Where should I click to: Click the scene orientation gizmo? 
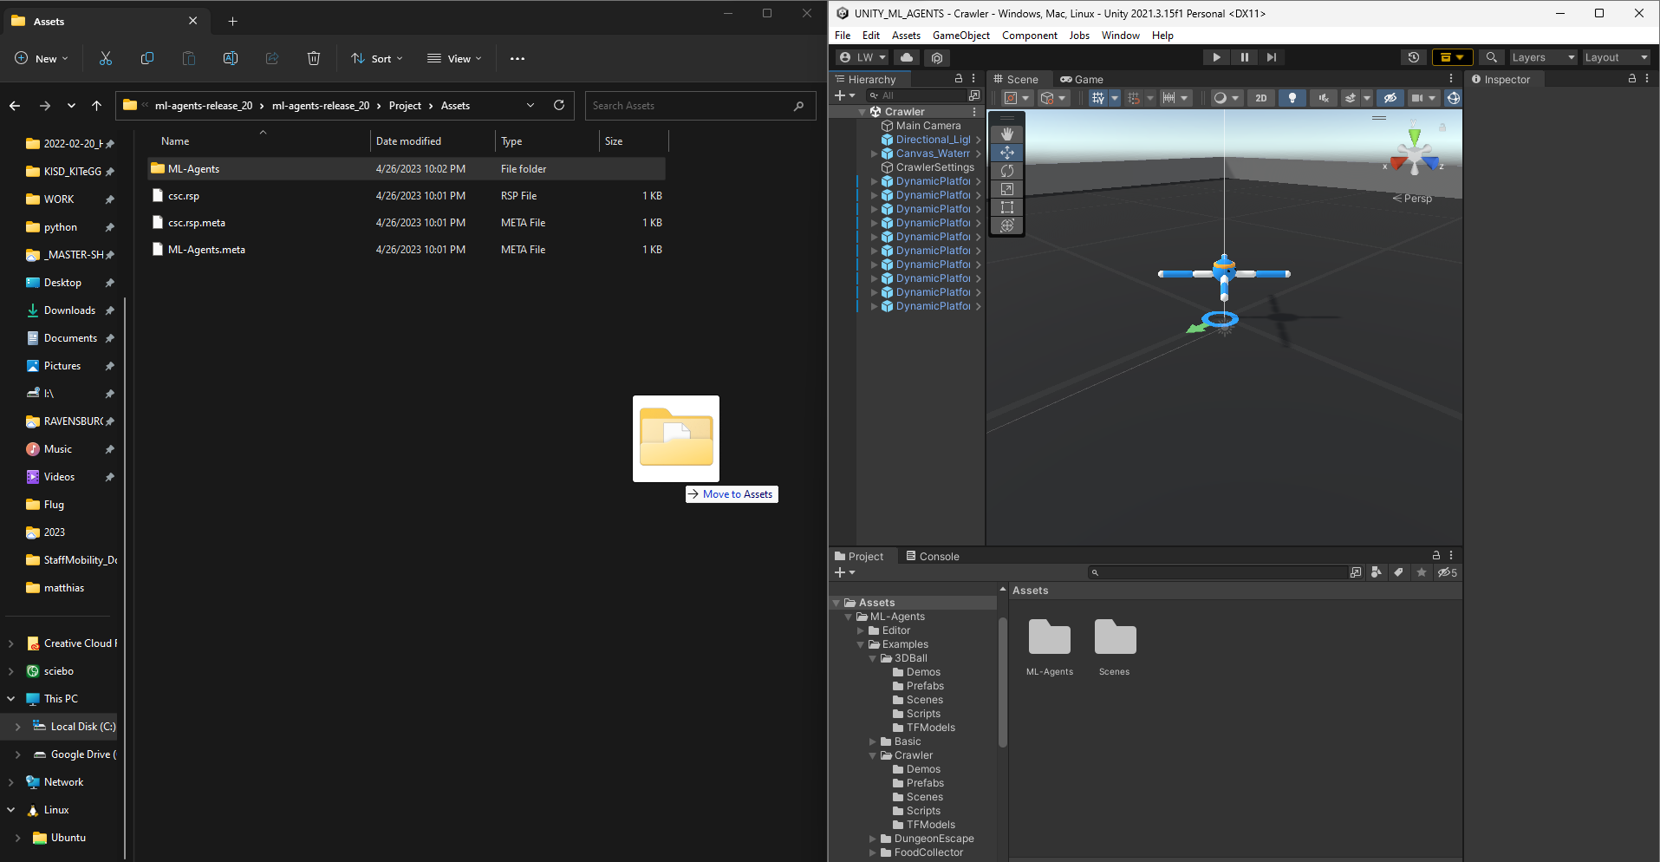(1414, 154)
